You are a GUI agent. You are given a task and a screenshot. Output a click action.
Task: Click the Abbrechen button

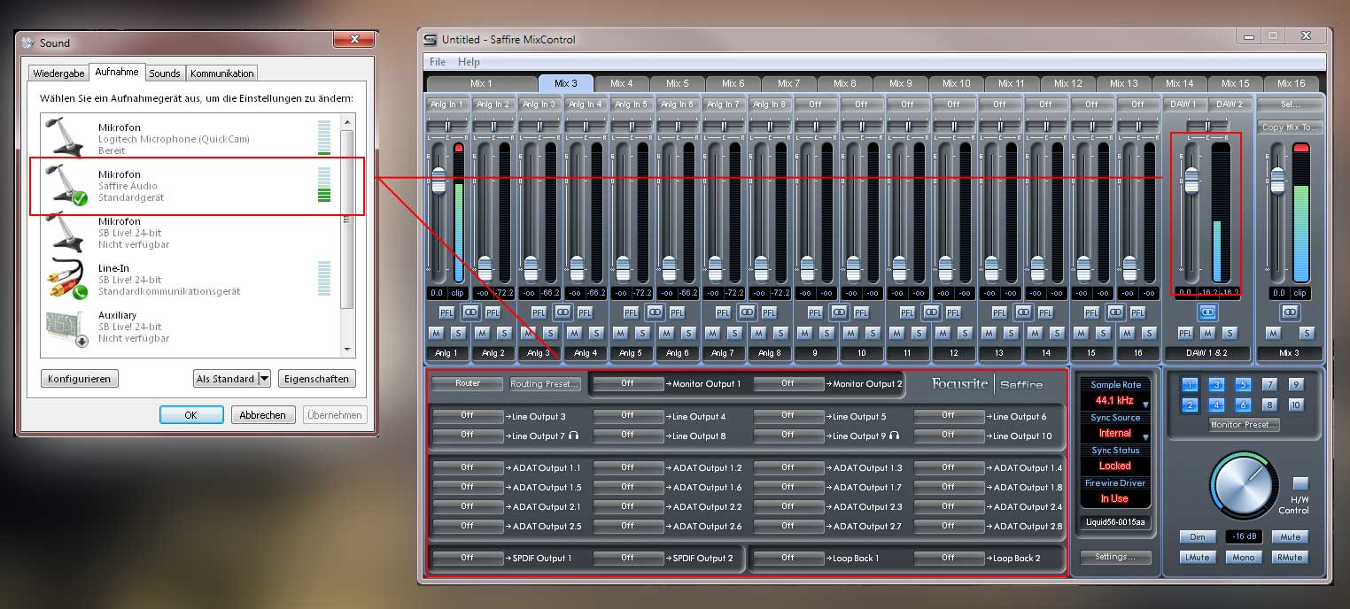tap(263, 414)
